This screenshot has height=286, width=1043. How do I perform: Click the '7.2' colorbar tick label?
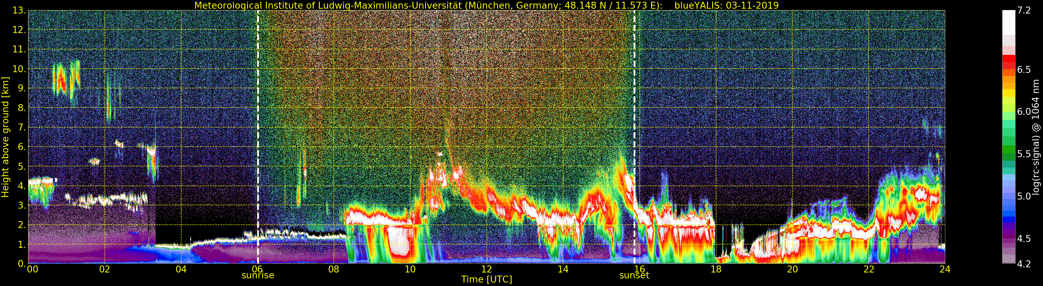1024,11
